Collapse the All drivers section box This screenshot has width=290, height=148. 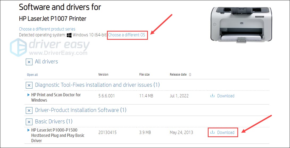click(29, 62)
